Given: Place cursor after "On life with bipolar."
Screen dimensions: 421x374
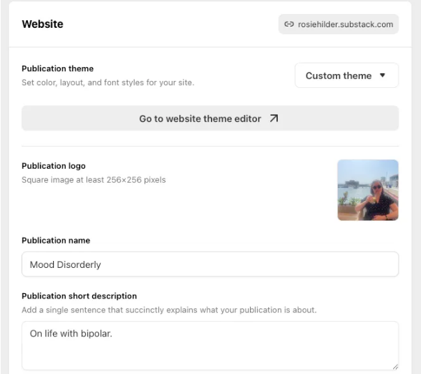Looking at the screenshot, I should [114, 334].
